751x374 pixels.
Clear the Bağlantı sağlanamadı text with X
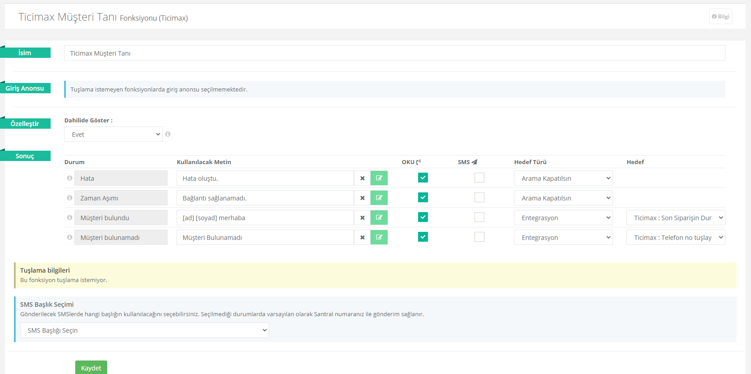click(362, 198)
